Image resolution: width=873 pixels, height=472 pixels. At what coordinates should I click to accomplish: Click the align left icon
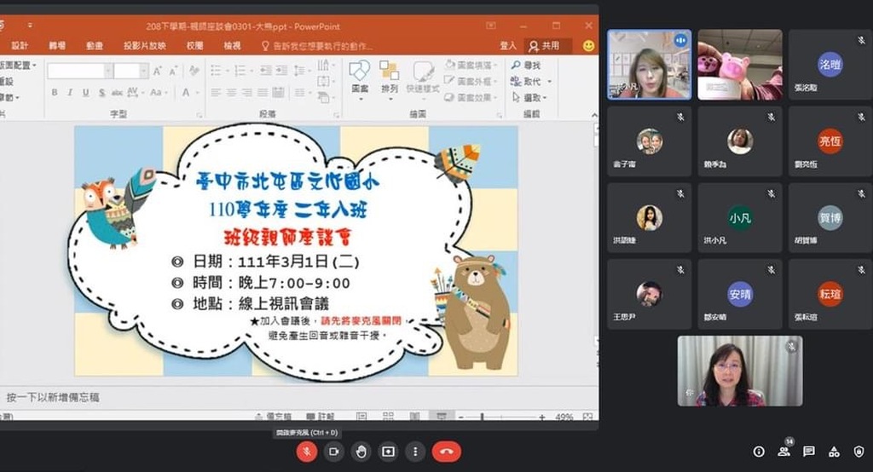coord(216,92)
